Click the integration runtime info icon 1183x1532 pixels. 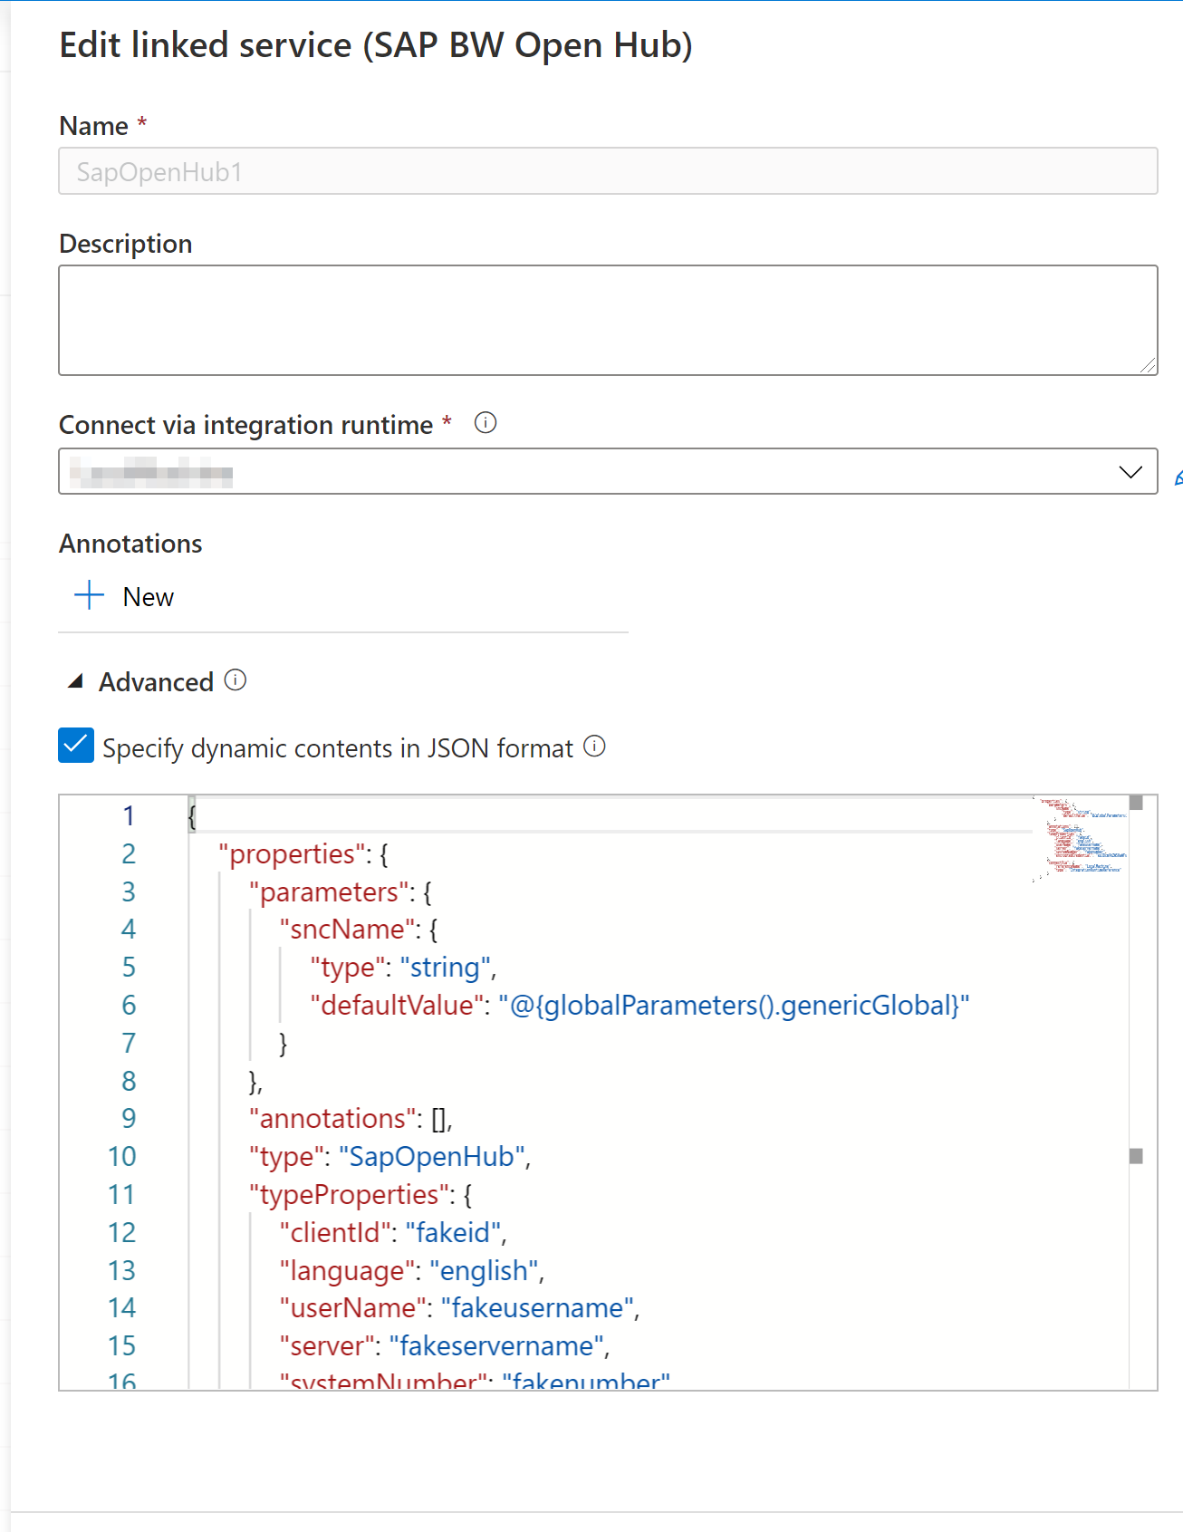pyautogui.click(x=486, y=423)
